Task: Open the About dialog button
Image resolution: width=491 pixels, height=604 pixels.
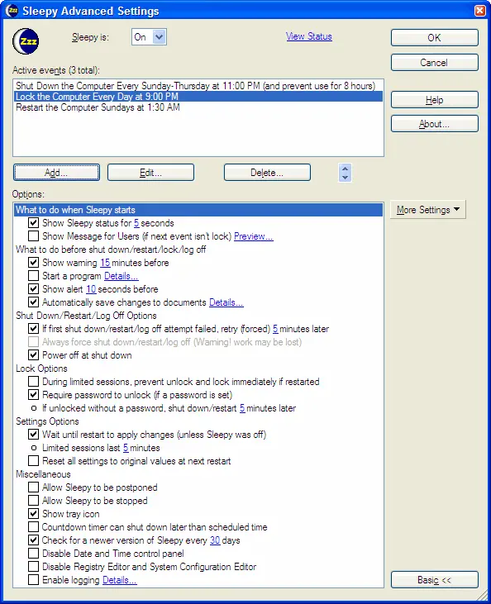Action: [x=434, y=124]
